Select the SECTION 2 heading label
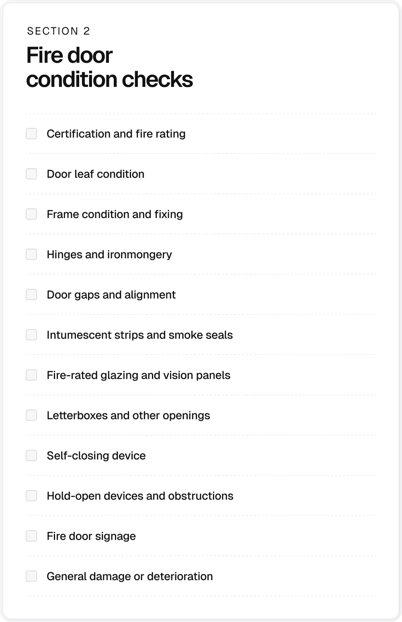The width and height of the screenshot is (402, 622). point(58,31)
